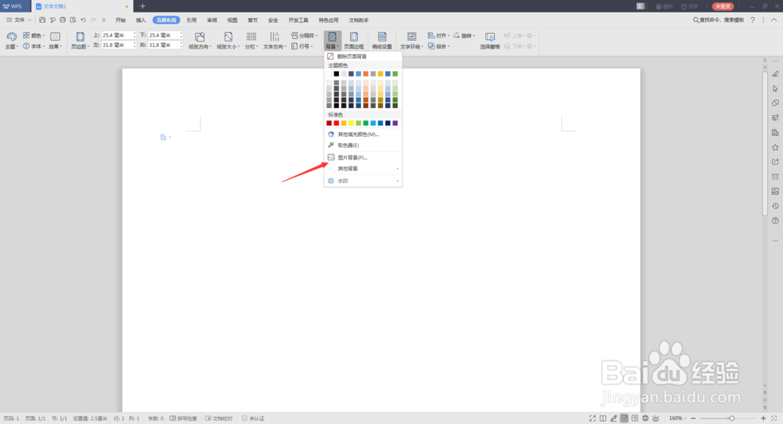This screenshot has height=424, width=783.
Task: Open 其他背景 (Other backgrounds) submenu
Action: tap(363, 169)
